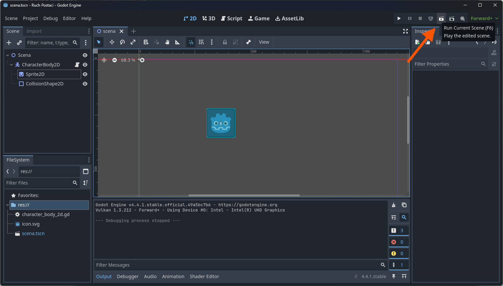Reset zoom at 68.3 %
The width and height of the screenshot is (503, 286).
pyautogui.click(x=128, y=60)
